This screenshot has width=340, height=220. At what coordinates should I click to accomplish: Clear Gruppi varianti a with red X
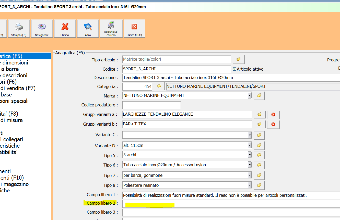pos(273,115)
